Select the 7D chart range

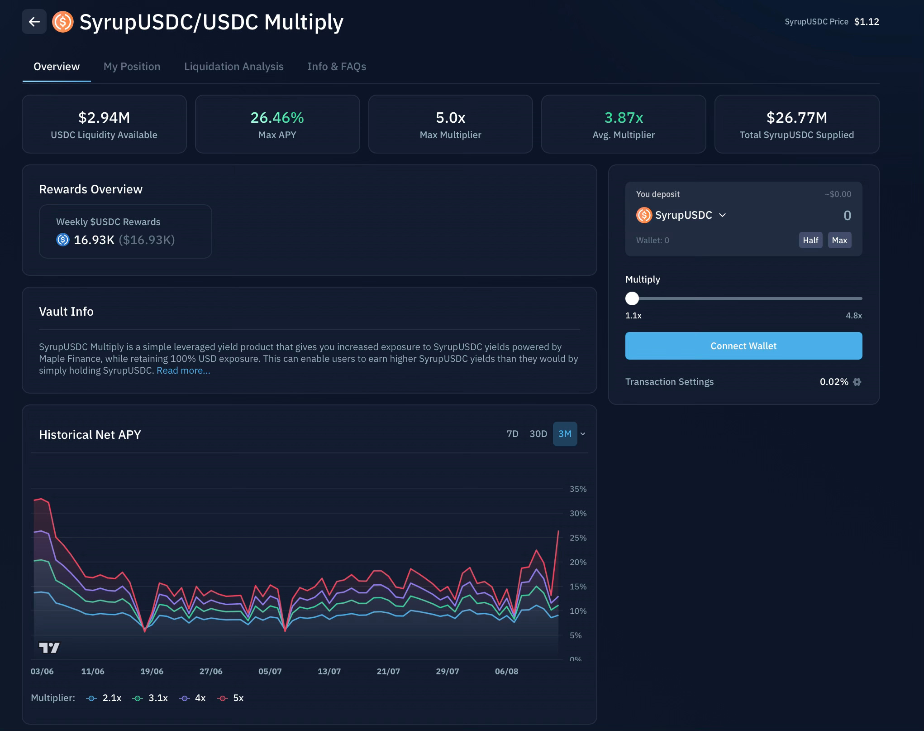512,434
